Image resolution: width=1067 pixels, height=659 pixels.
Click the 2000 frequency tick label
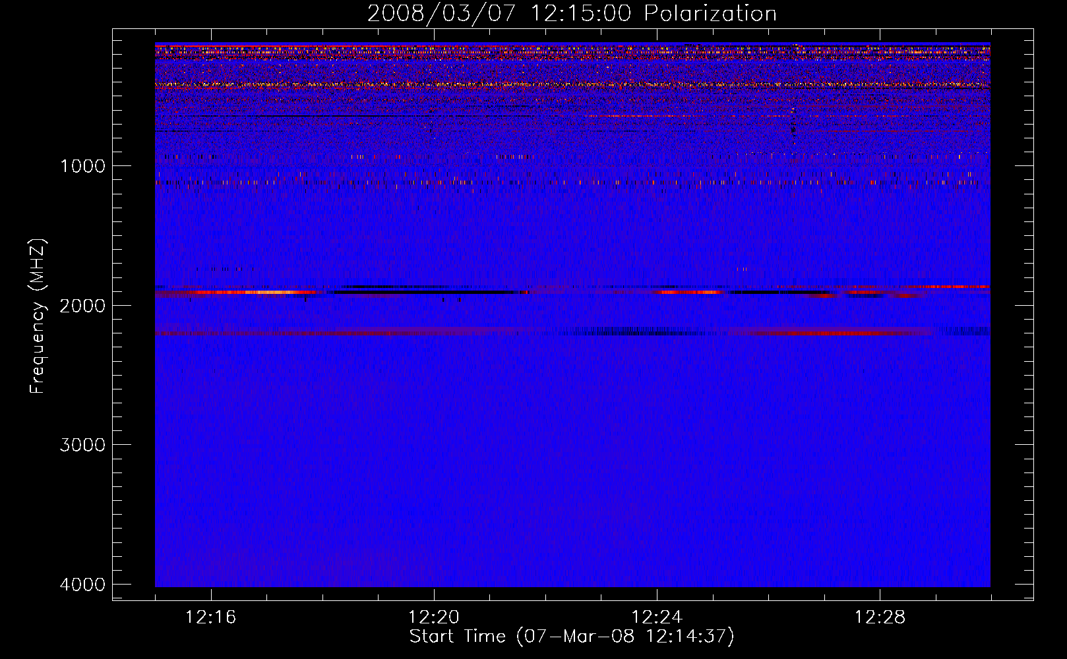pyautogui.click(x=82, y=305)
